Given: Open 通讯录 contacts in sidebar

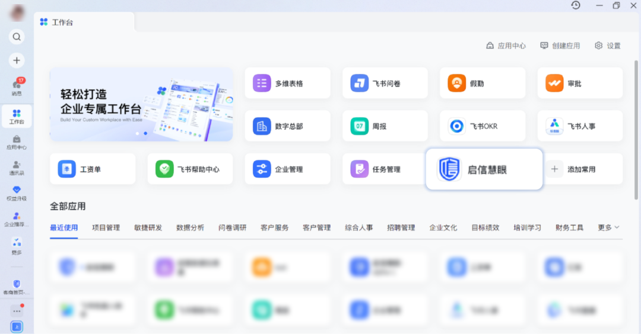Looking at the screenshot, I should click(x=17, y=168).
